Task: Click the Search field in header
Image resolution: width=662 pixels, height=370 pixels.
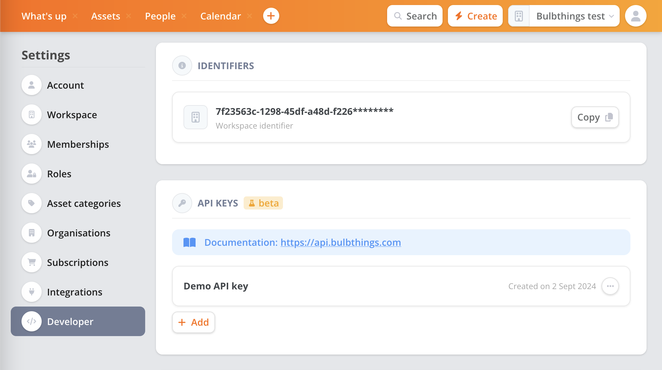Action: pyautogui.click(x=415, y=16)
